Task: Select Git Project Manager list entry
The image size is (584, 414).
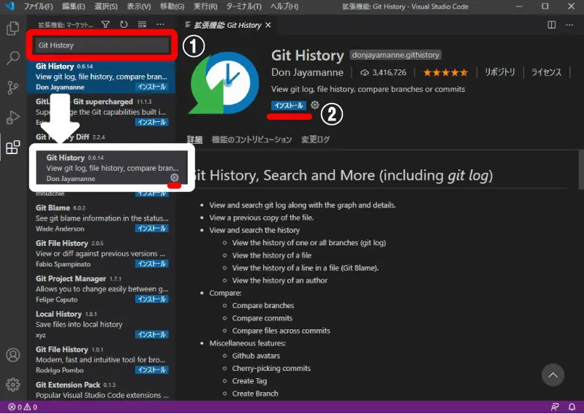Action: pyautogui.click(x=101, y=288)
